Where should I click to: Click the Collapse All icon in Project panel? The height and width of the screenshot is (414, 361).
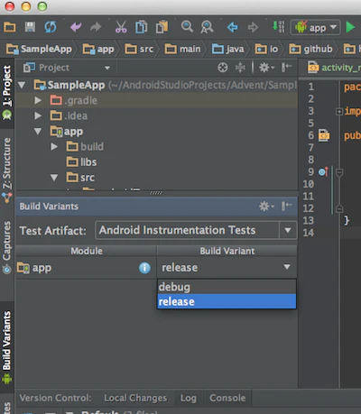click(x=240, y=68)
